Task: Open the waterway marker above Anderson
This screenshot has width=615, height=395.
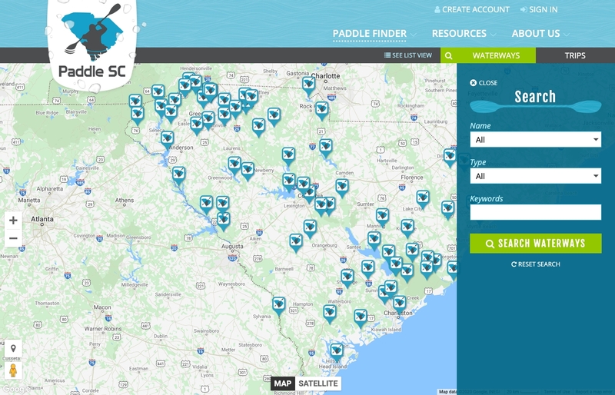Action: coord(167,139)
